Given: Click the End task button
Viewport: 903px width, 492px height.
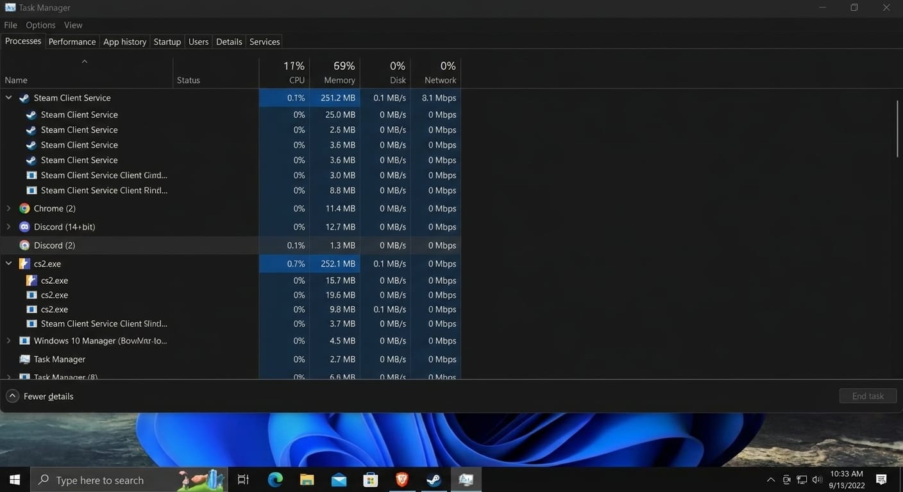Looking at the screenshot, I should coord(868,396).
